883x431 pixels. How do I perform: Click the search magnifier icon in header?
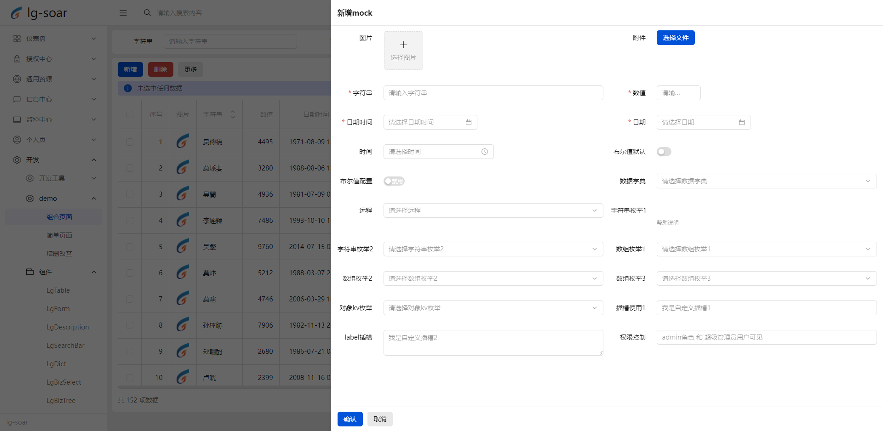click(x=147, y=13)
